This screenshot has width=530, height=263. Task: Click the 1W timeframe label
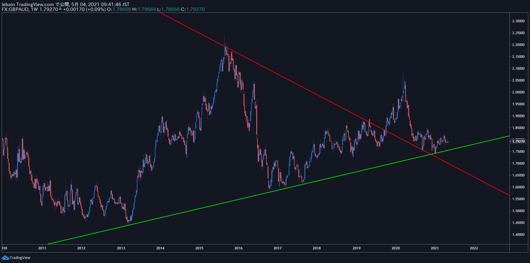35,9
